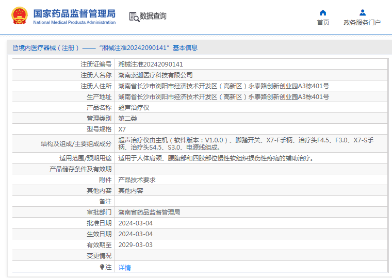Click the 产品储存条件及有效期 label
Screen dimensions: 392x278
point(80,169)
